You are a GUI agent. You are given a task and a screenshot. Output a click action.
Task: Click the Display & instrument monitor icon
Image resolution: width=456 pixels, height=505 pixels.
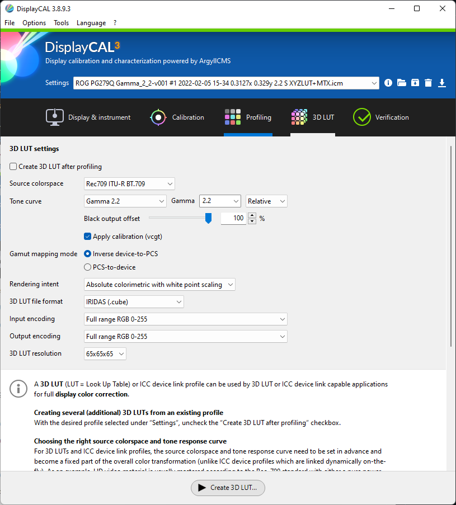(54, 117)
